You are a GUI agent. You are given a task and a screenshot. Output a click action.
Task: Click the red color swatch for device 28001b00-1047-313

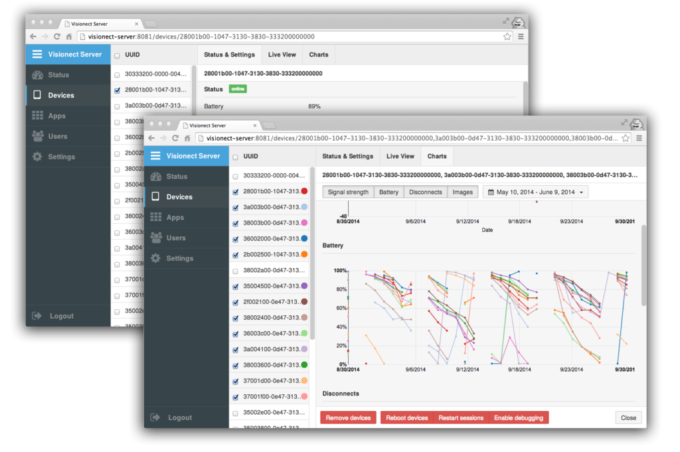[x=304, y=191]
